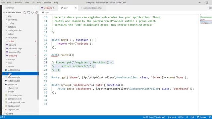Click the New File icon in Explorer header
The image size is (212, 119).
coord(25,13)
